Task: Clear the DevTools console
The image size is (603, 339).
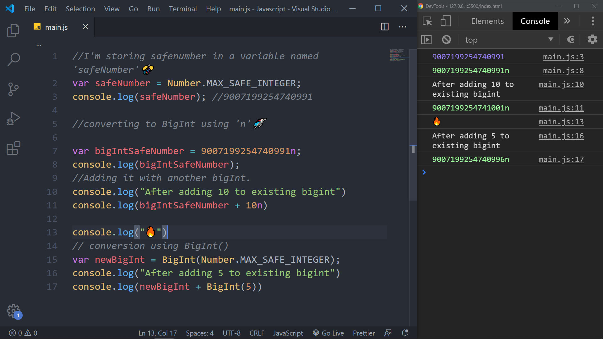Action: point(446,39)
